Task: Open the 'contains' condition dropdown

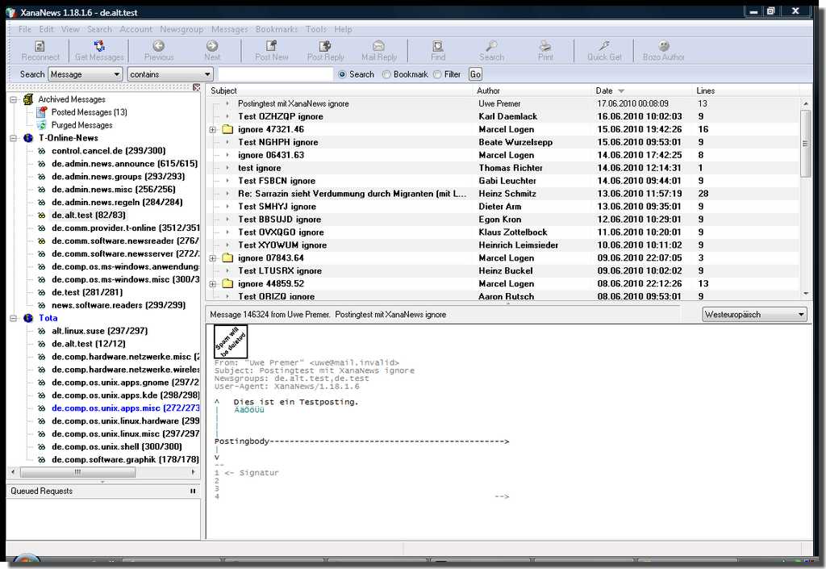Action: click(x=206, y=74)
